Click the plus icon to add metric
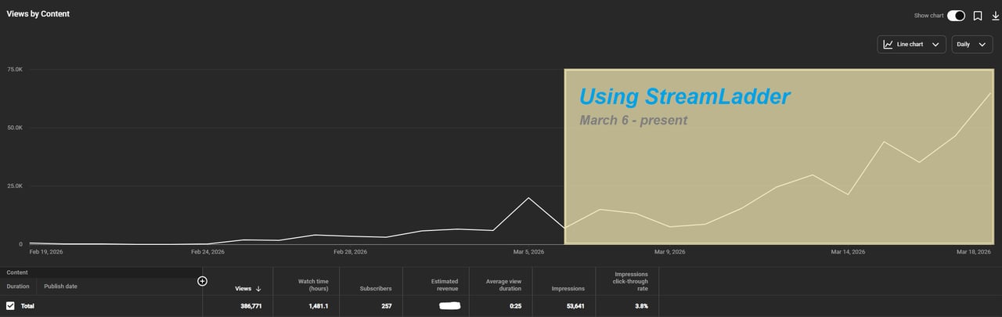The image size is (1002, 317). click(202, 281)
